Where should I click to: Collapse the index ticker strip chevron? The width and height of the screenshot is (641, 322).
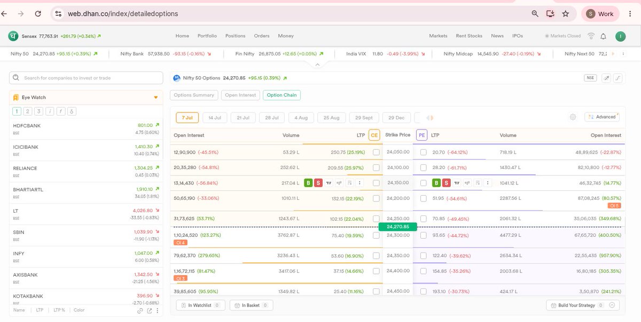pyautogui.click(x=317, y=64)
